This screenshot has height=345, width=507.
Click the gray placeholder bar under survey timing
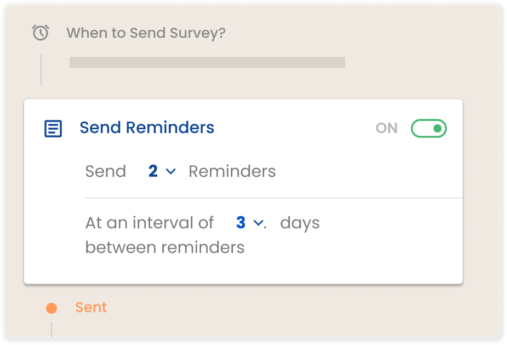coord(207,62)
